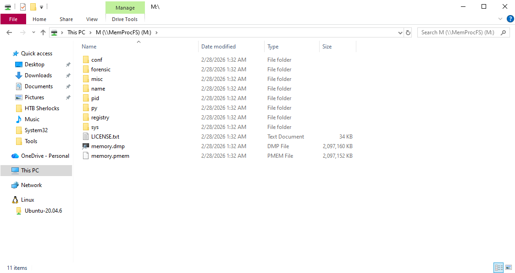Sort files by the Size column header

tap(327, 47)
